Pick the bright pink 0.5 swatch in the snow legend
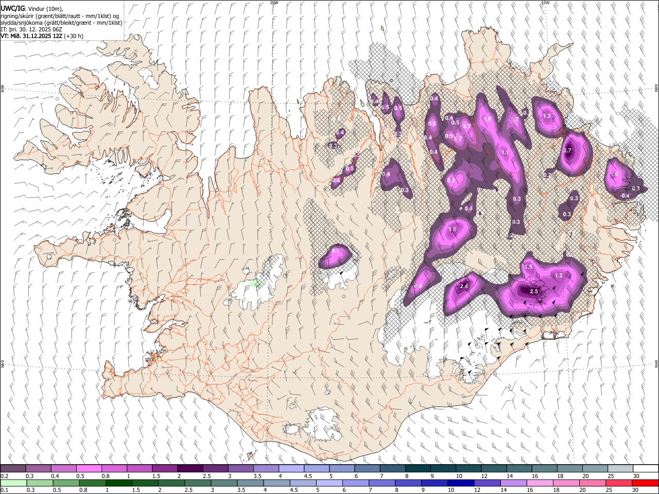The height and width of the screenshot is (494, 659). click(x=89, y=468)
